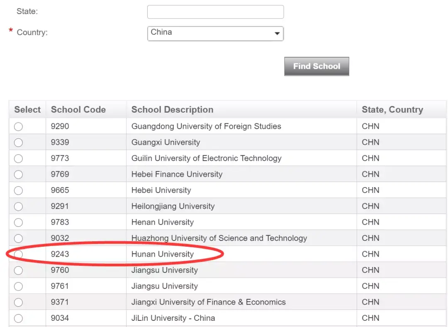Click the School Description column header

[x=172, y=110]
